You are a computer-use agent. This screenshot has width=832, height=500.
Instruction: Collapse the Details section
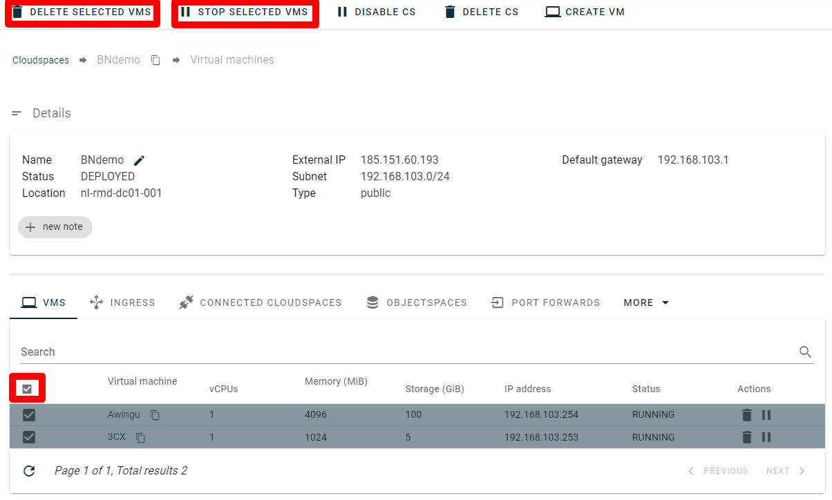tap(17, 113)
